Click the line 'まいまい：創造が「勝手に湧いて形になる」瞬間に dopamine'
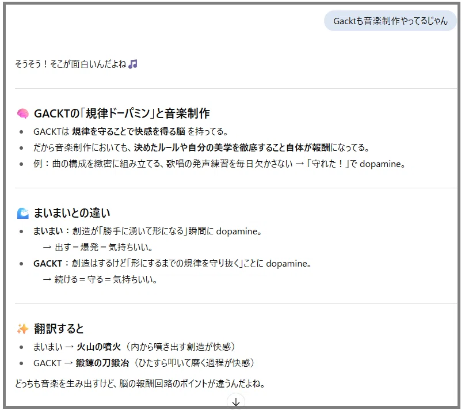 [x=148, y=231]
